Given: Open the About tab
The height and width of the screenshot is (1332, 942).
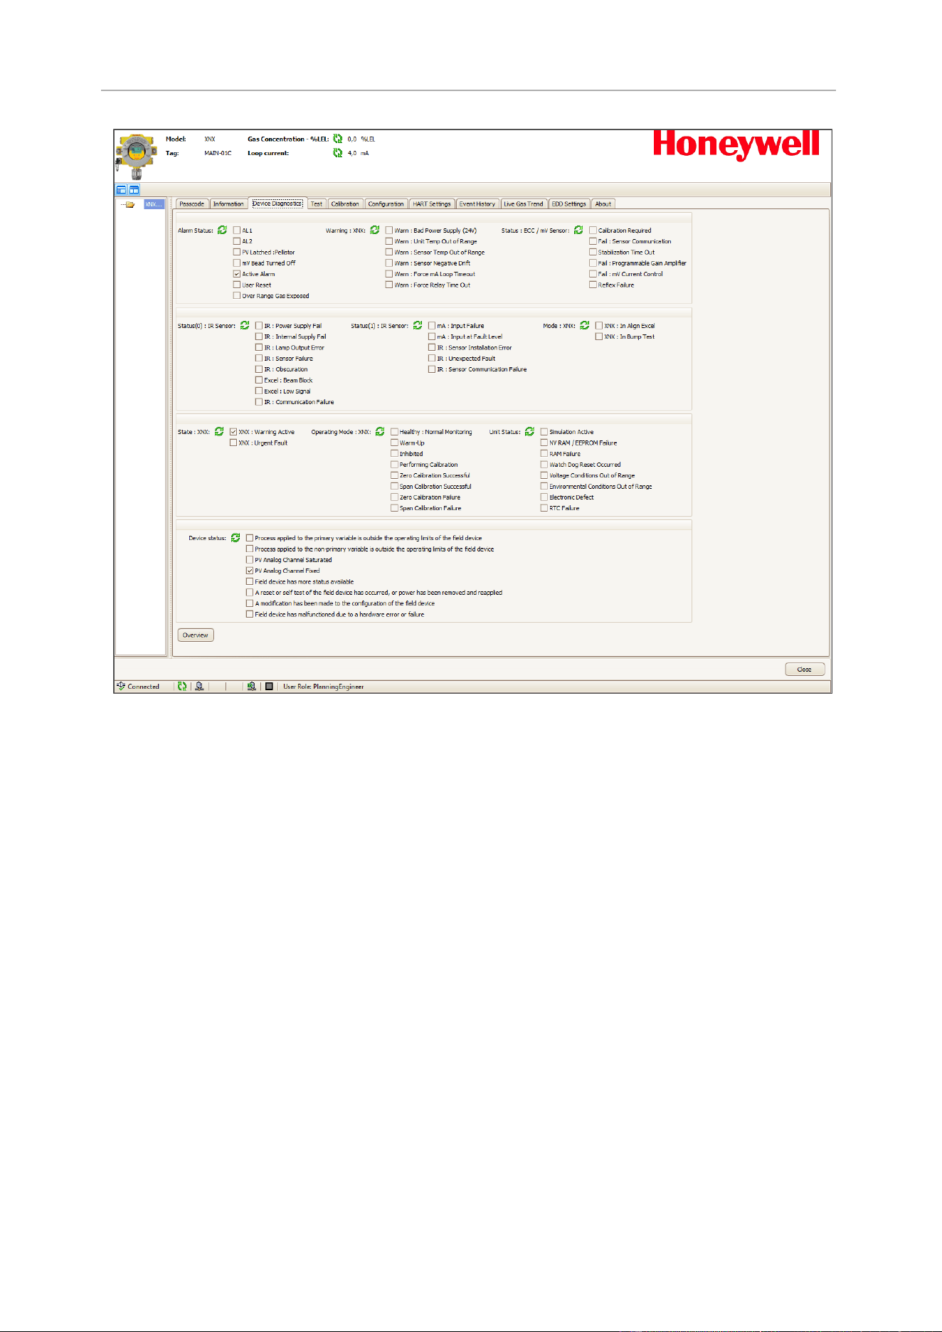Looking at the screenshot, I should pyautogui.click(x=603, y=204).
